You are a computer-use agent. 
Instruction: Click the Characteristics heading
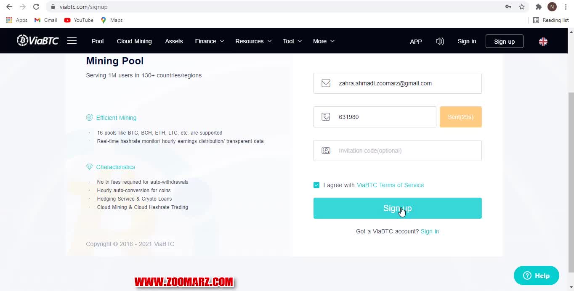click(115, 167)
